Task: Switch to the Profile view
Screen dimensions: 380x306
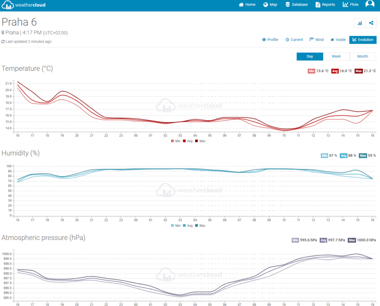Action: [270, 40]
